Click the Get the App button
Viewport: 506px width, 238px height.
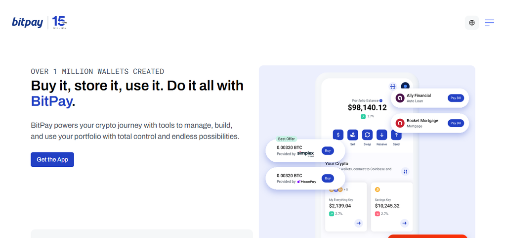[x=52, y=159]
